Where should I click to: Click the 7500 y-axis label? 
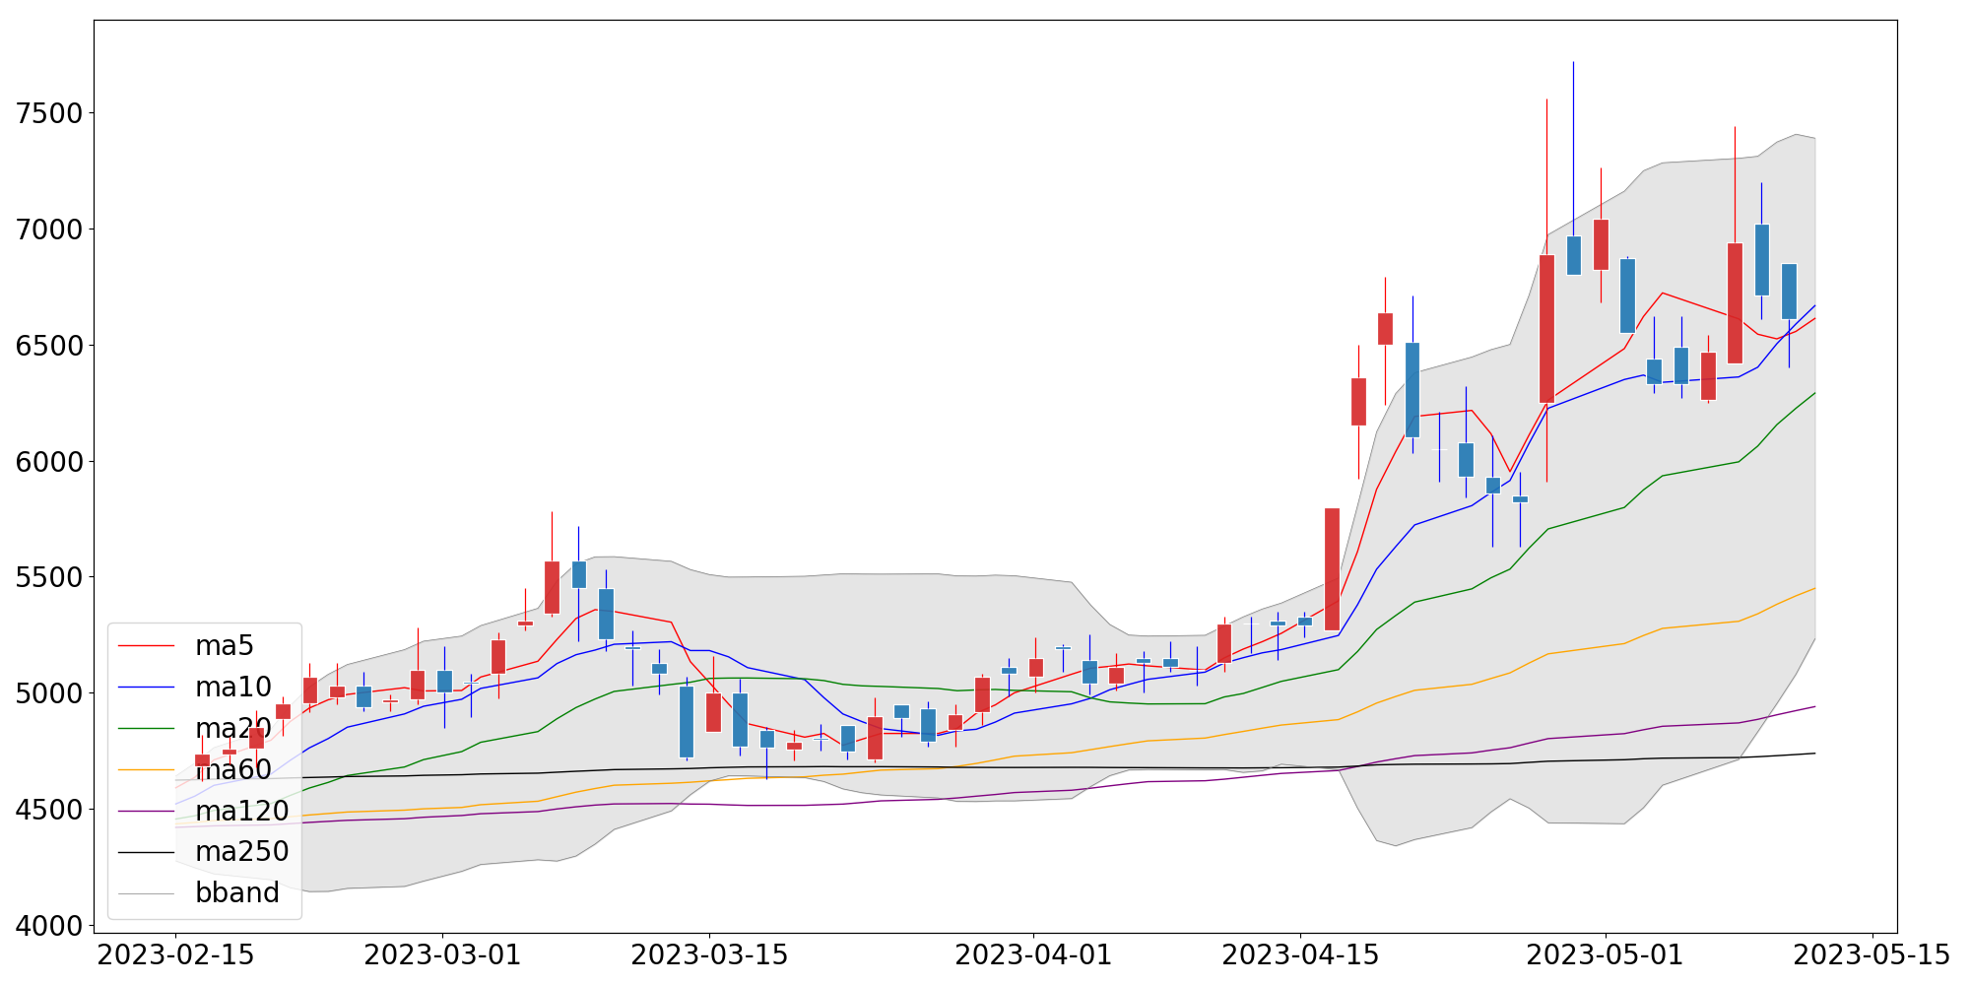click(49, 114)
